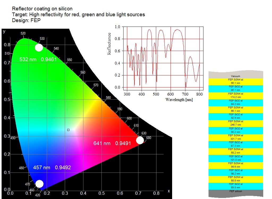Select the Si3N4 layer with 174.2 nm thickness

(x=236, y=96)
